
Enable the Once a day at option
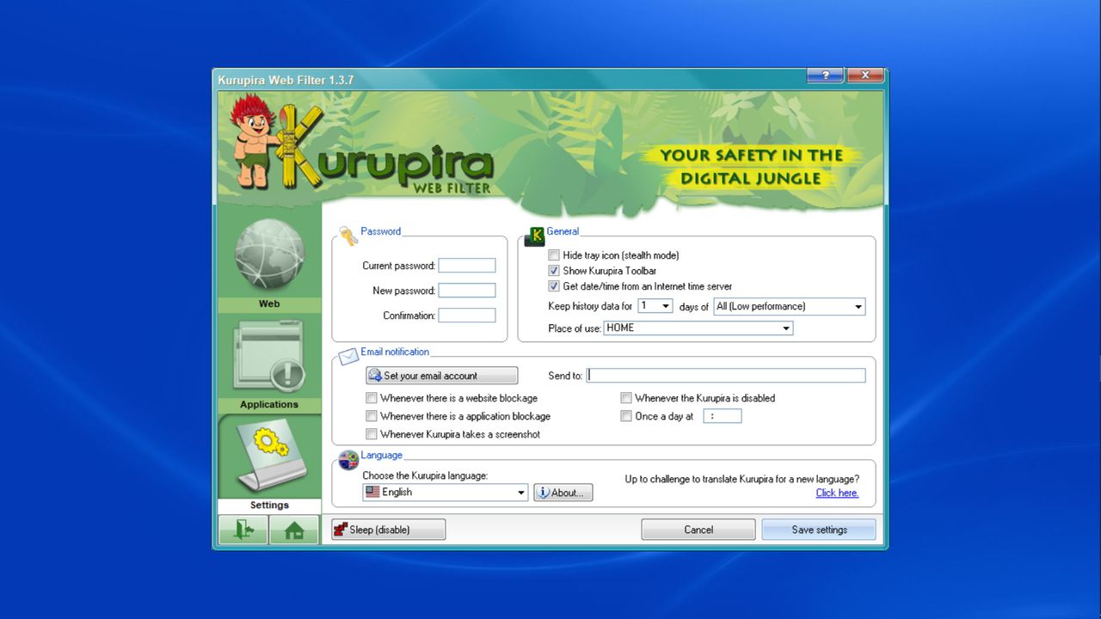pyautogui.click(x=626, y=416)
